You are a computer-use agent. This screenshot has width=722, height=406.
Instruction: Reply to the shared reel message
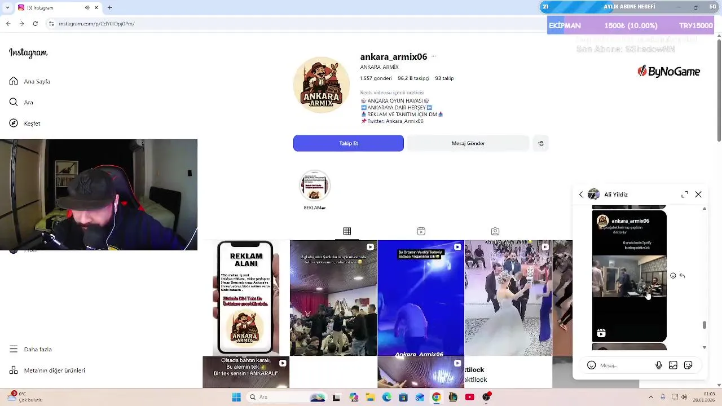tap(682, 276)
